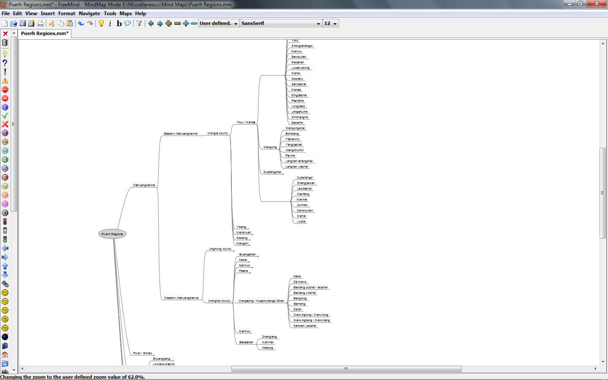Select the Eastern Xishuangbanna node
The width and height of the screenshot is (608, 380).
(180, 133)
